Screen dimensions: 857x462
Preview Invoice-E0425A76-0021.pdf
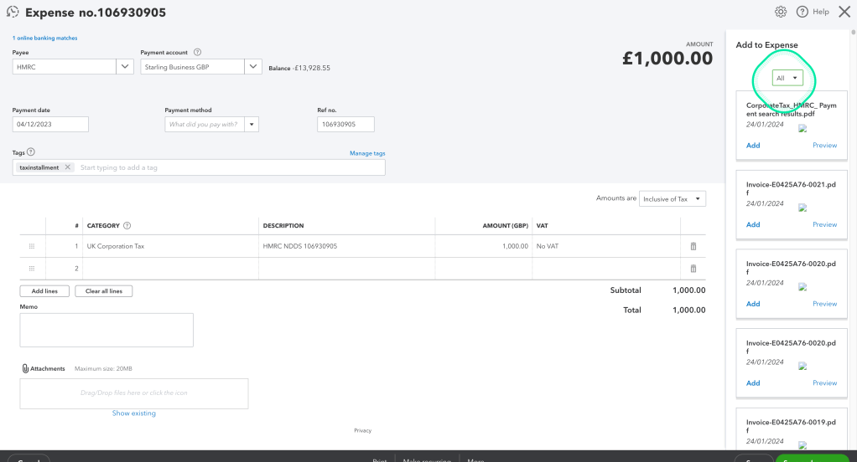tap(825, 224)
